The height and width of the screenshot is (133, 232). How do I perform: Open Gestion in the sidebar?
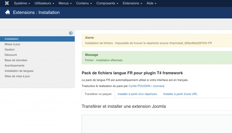[10, 50]
